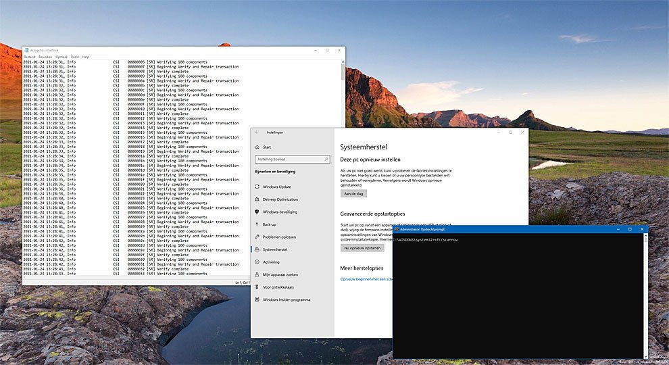Select the Back-up arrow icon
This screenshot has height=365, width=669.
257,224
